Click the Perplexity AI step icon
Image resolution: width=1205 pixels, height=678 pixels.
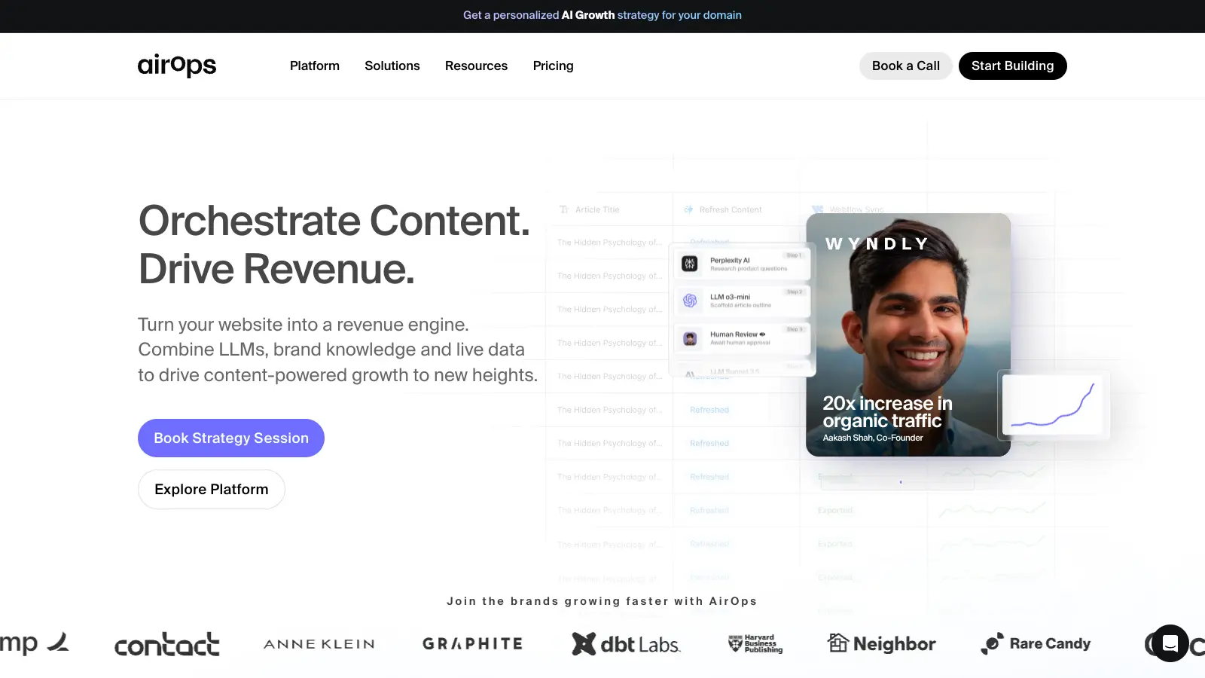(x=690, y=264)
